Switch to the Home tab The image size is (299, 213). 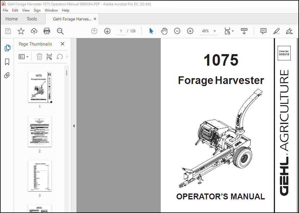point(12,19)
